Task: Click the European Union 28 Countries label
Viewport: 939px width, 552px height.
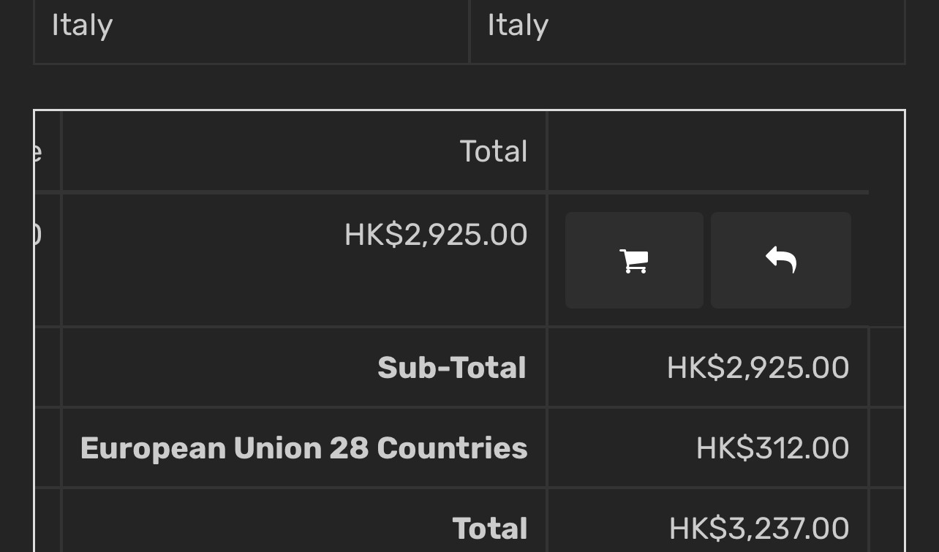Action: [x=303, y=448]
